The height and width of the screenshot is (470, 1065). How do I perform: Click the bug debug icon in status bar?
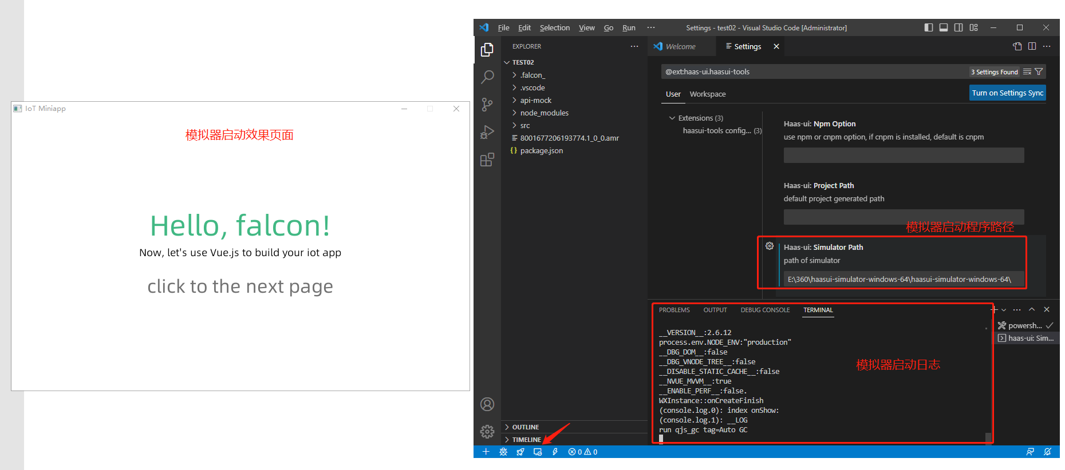[x=503, y=452]
